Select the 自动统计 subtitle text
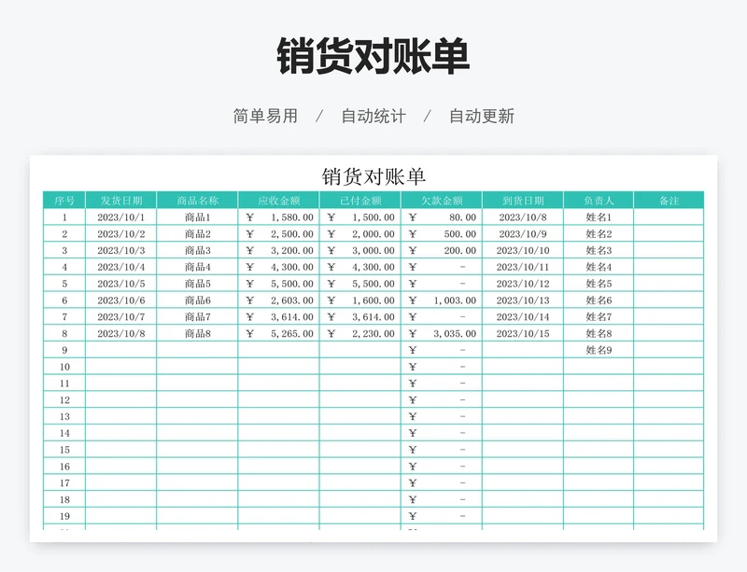 point(373,117)
